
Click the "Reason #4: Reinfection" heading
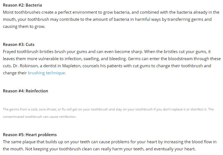25,91
